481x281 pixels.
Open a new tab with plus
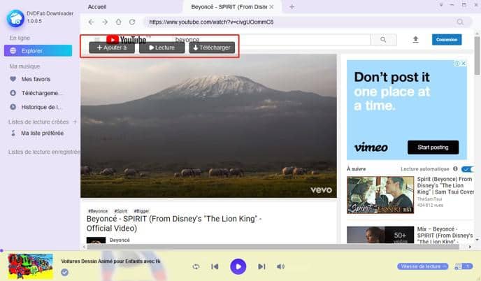click(x=292, y=7)
